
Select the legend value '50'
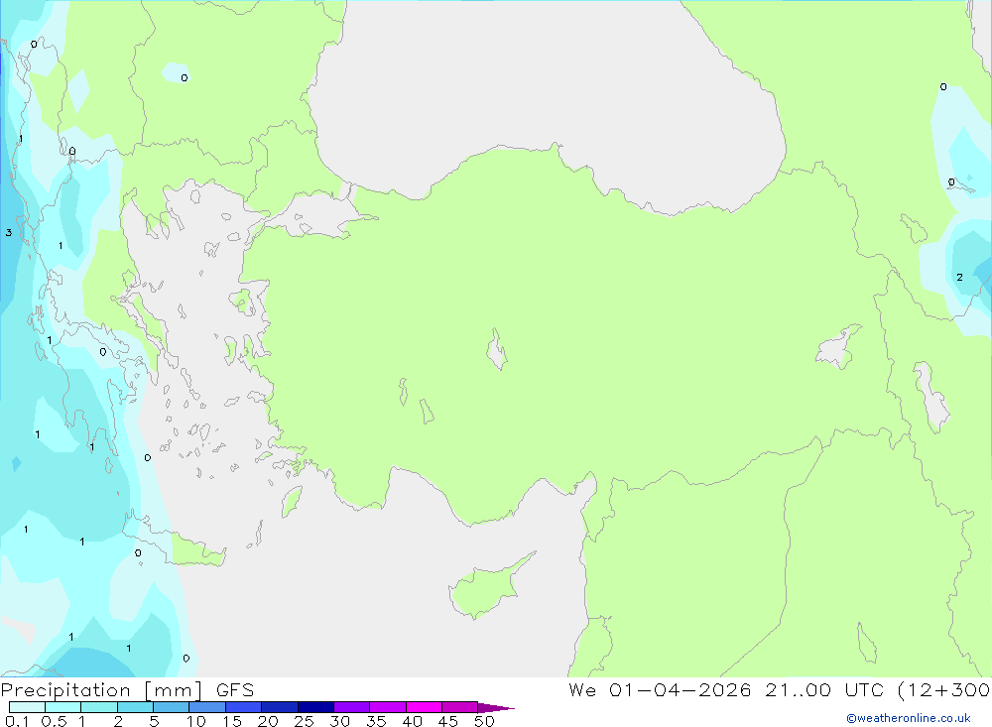[485, 721]
